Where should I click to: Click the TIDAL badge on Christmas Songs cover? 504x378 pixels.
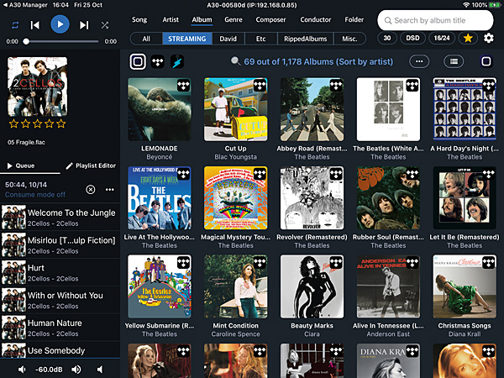click(489, 263)
